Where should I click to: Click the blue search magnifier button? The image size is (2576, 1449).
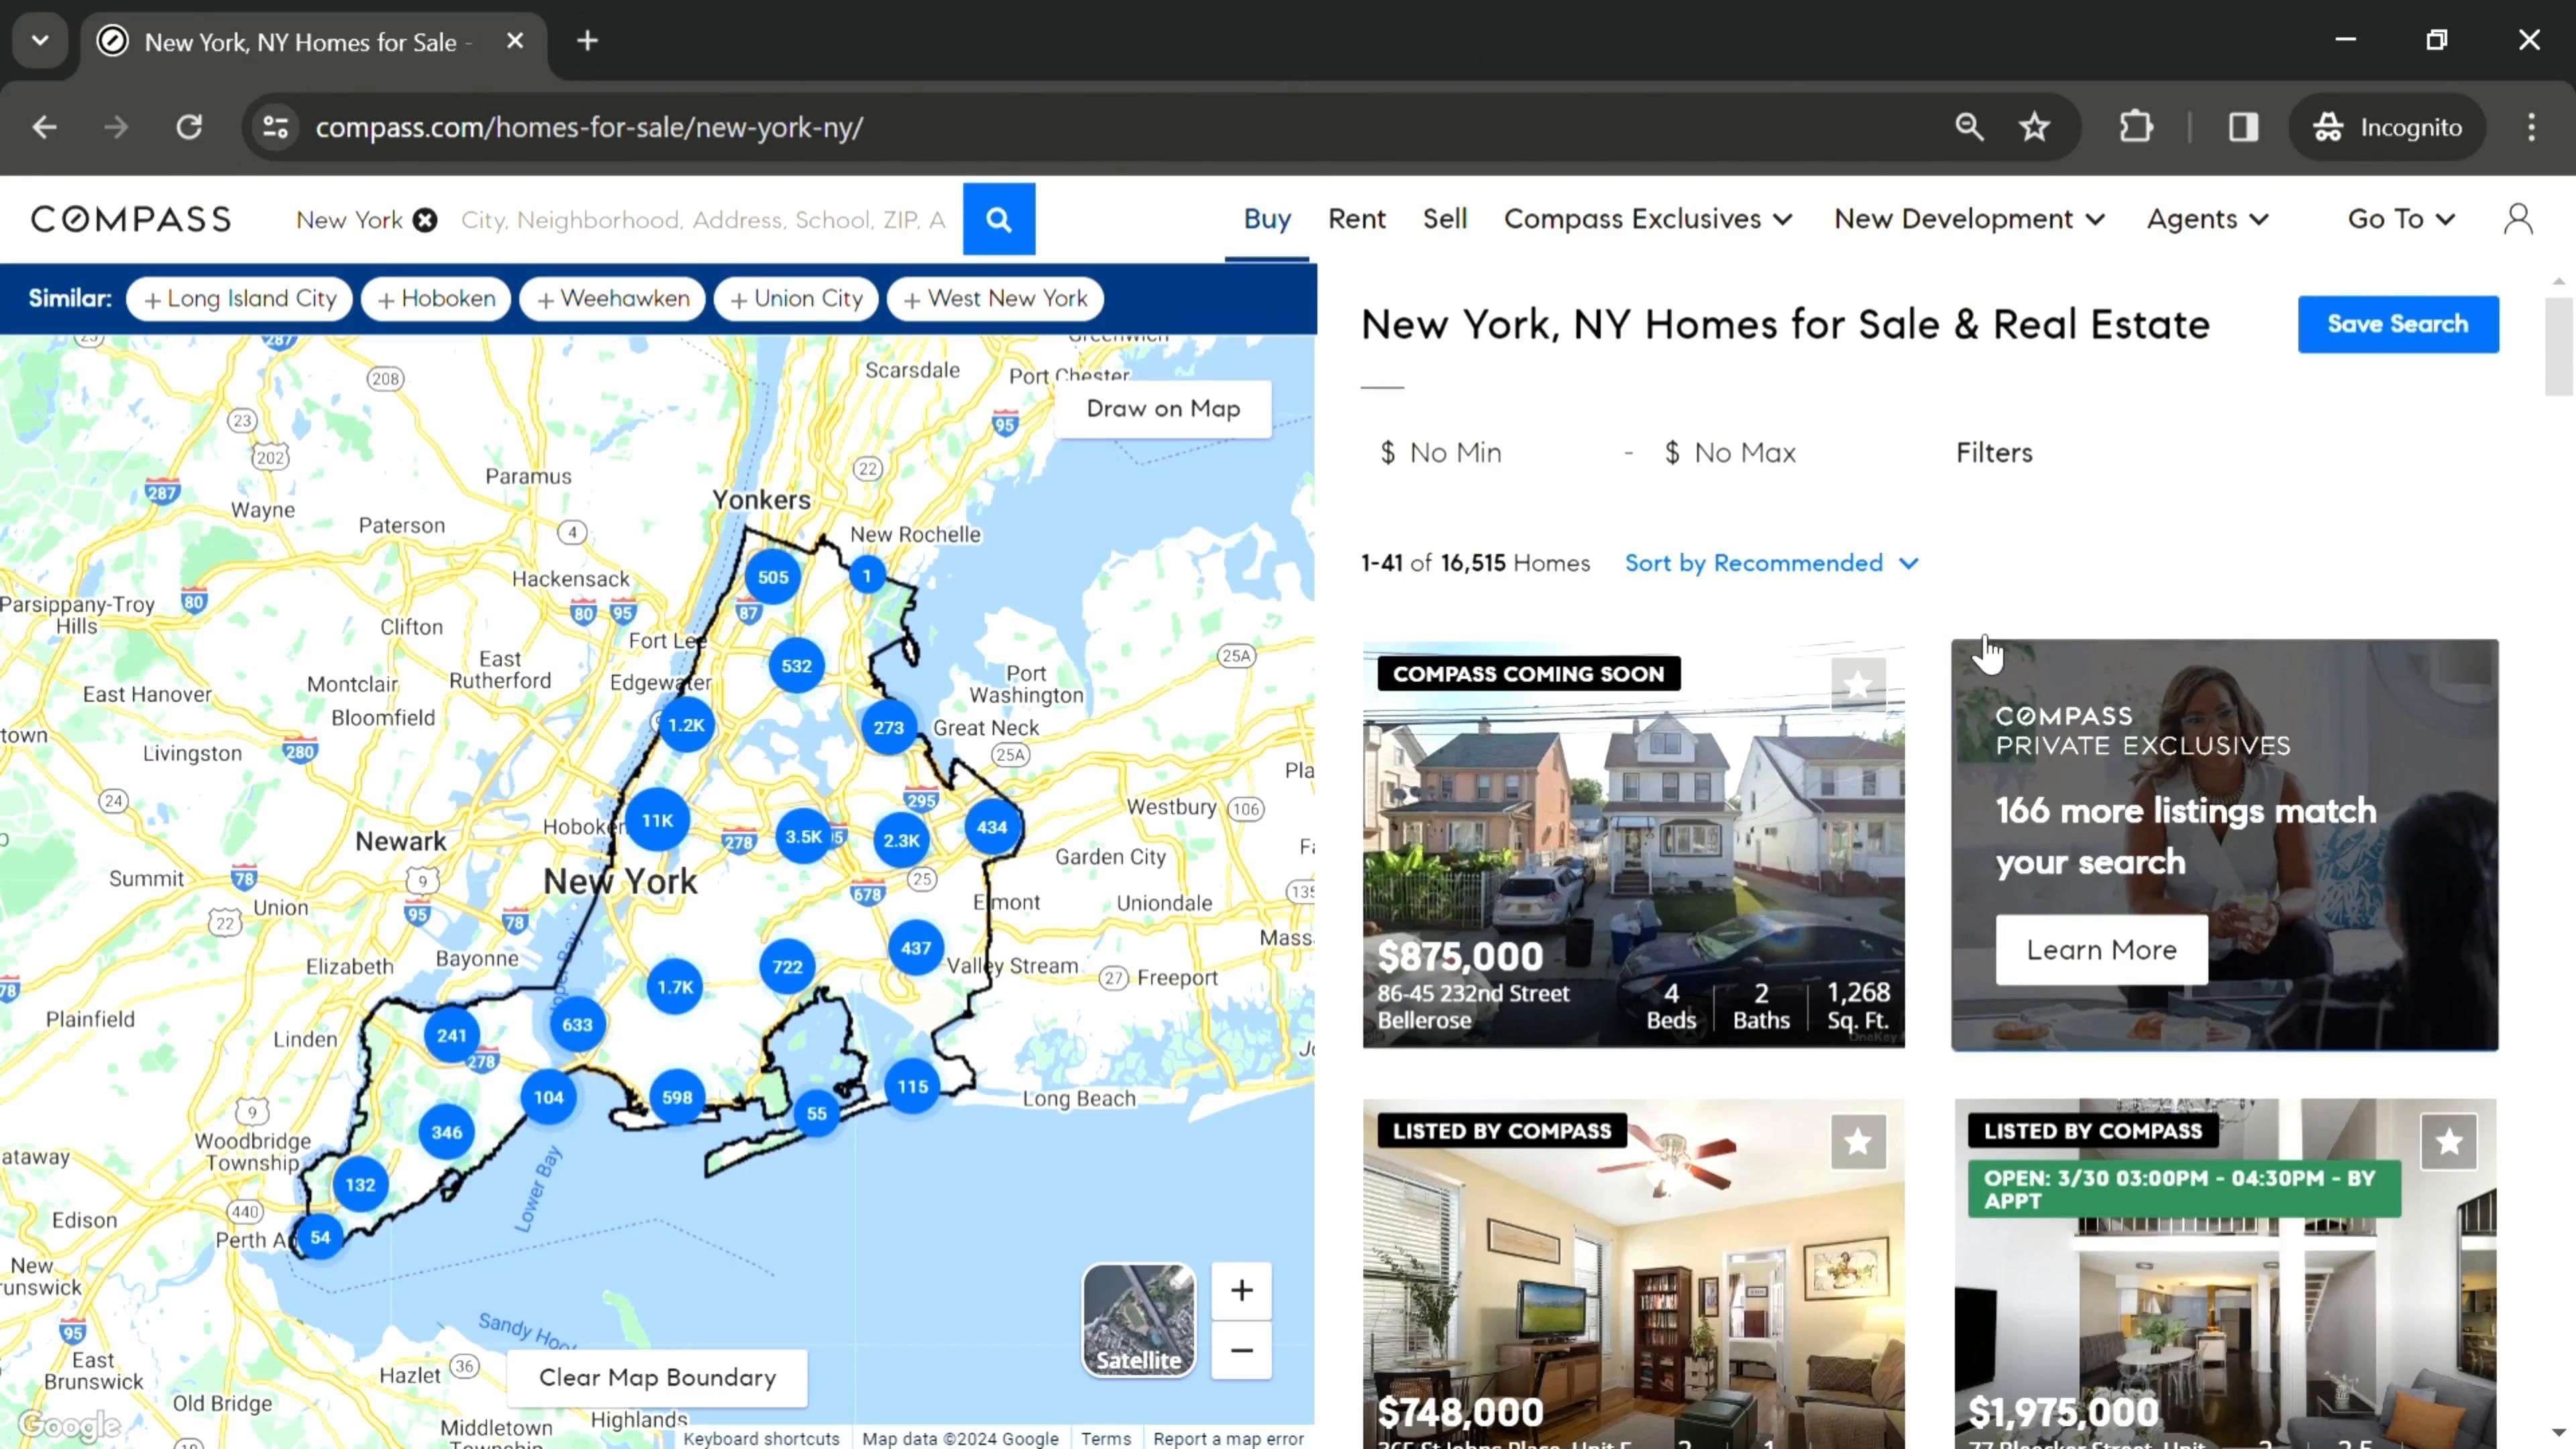[x=998, y=219]
